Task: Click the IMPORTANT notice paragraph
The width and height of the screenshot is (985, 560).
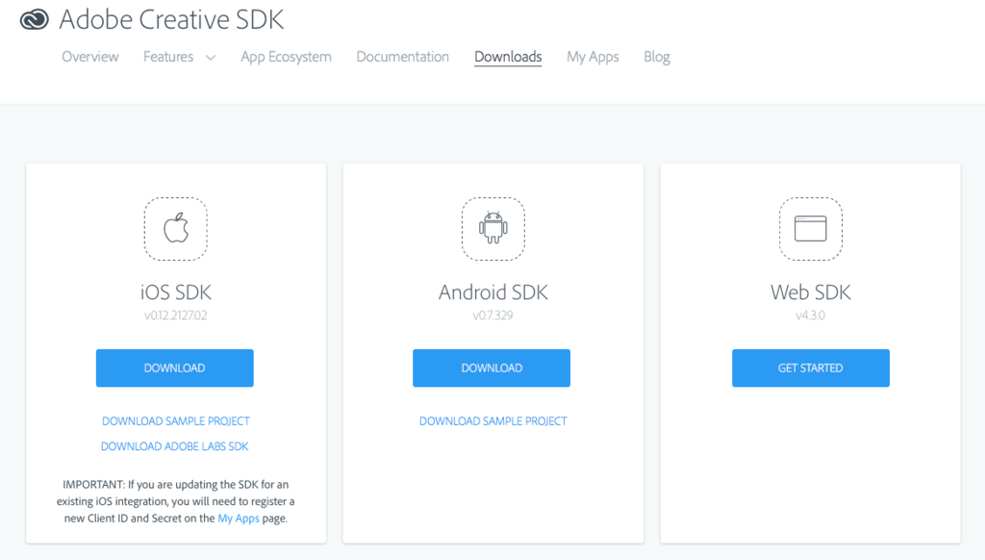Action: point(176,501)
